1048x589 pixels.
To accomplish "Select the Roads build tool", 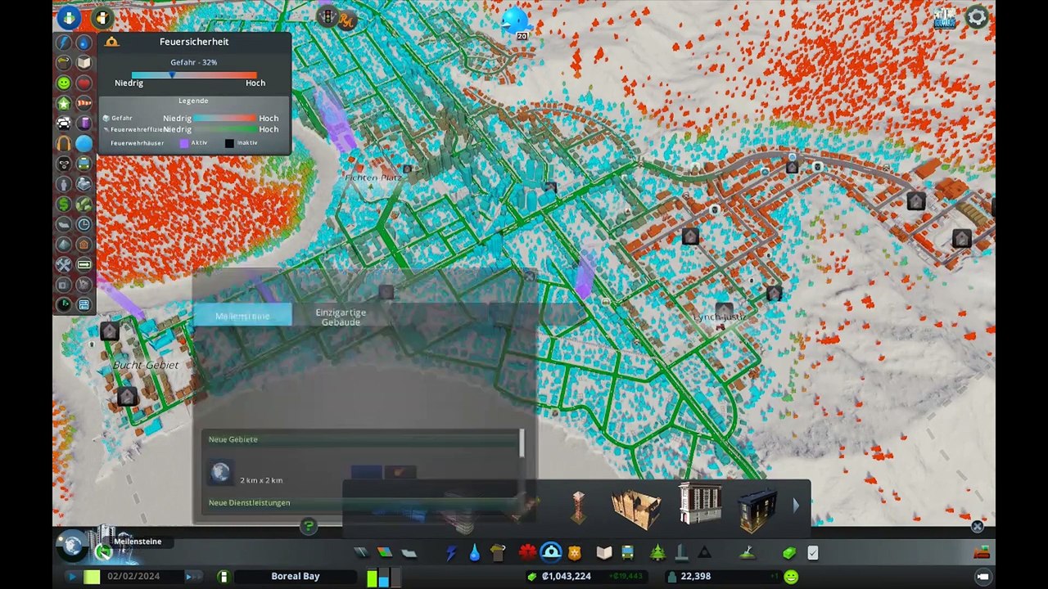I will pos(361,553).
